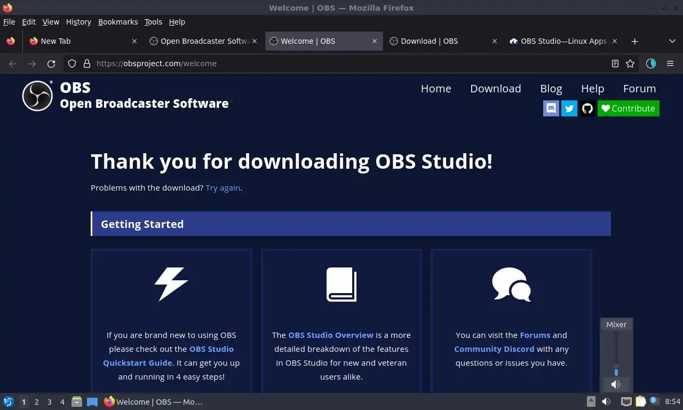
Task: Open Help in site navigation
Action: [x=592, y=89]
